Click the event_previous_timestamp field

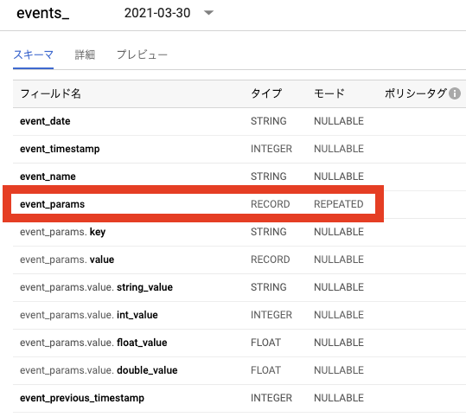(82, 398)
